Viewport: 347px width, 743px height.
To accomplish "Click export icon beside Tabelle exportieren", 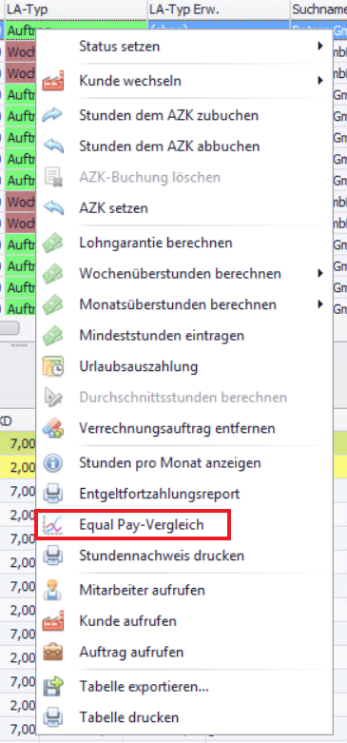I will 53,687.
